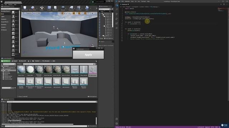Click the split editor icon in VS Code
229x128 pixels.
coord(224,4)
